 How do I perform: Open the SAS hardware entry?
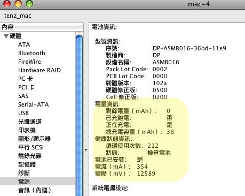(23, 96)
